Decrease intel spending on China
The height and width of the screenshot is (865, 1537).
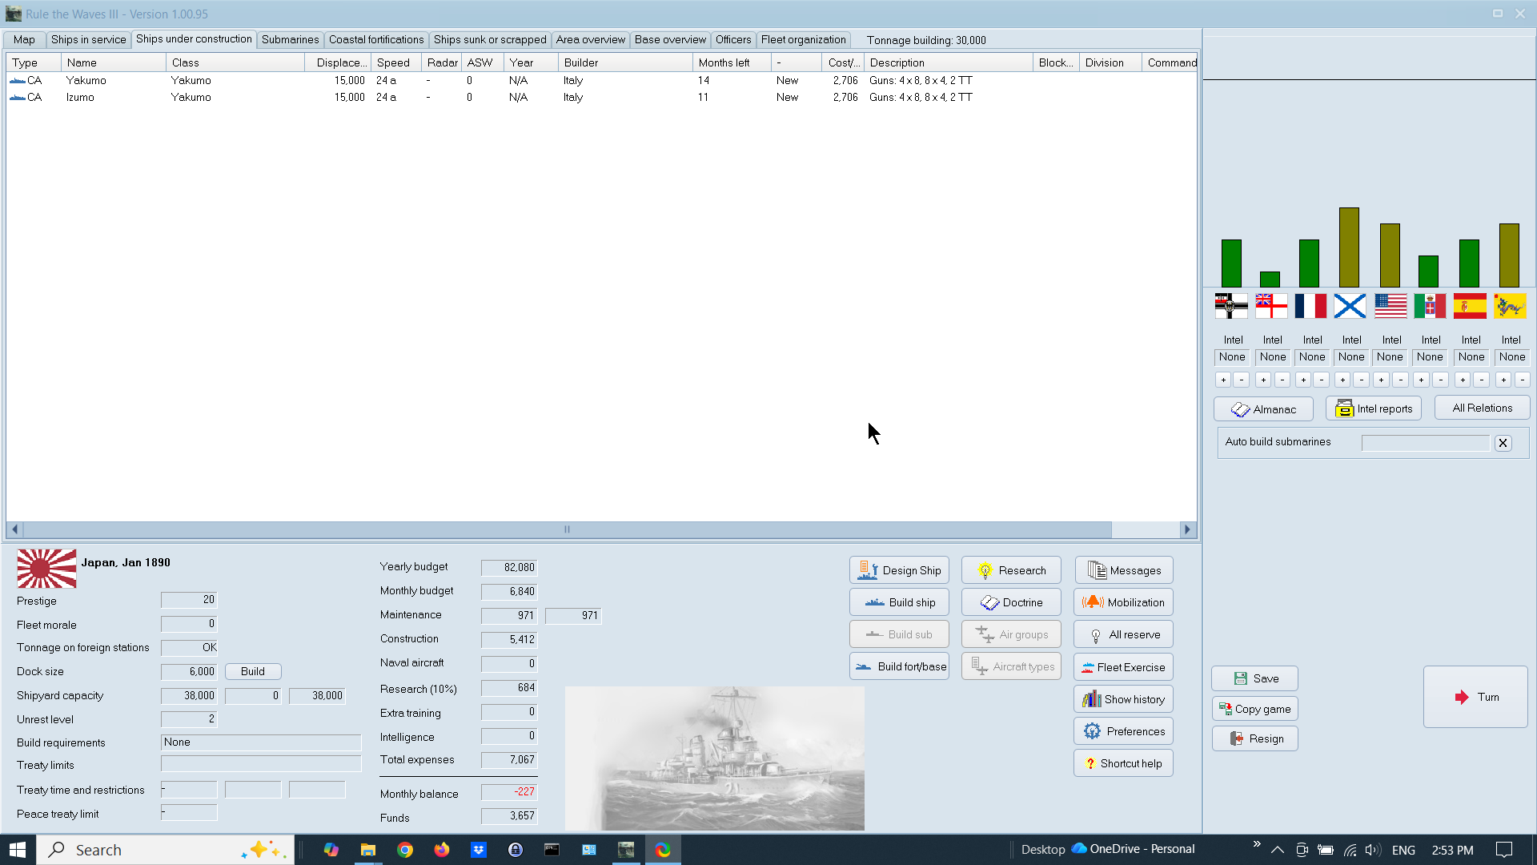point(1523,380)
